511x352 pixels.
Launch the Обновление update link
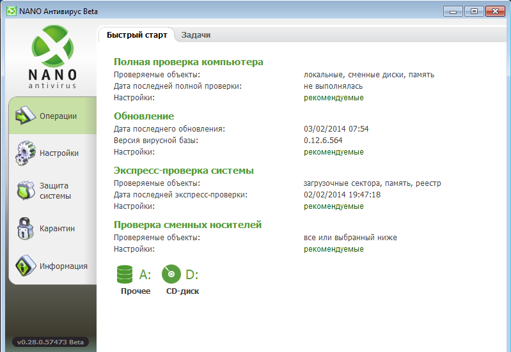coord(144,116)
